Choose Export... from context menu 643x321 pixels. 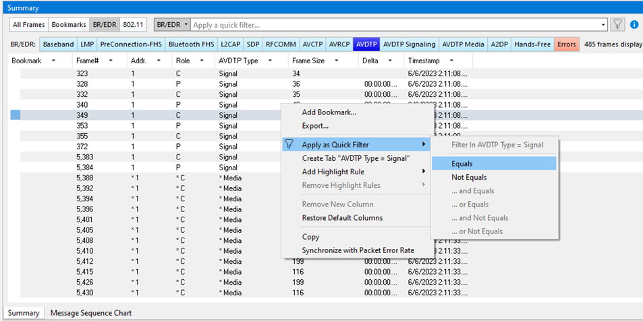357,126
